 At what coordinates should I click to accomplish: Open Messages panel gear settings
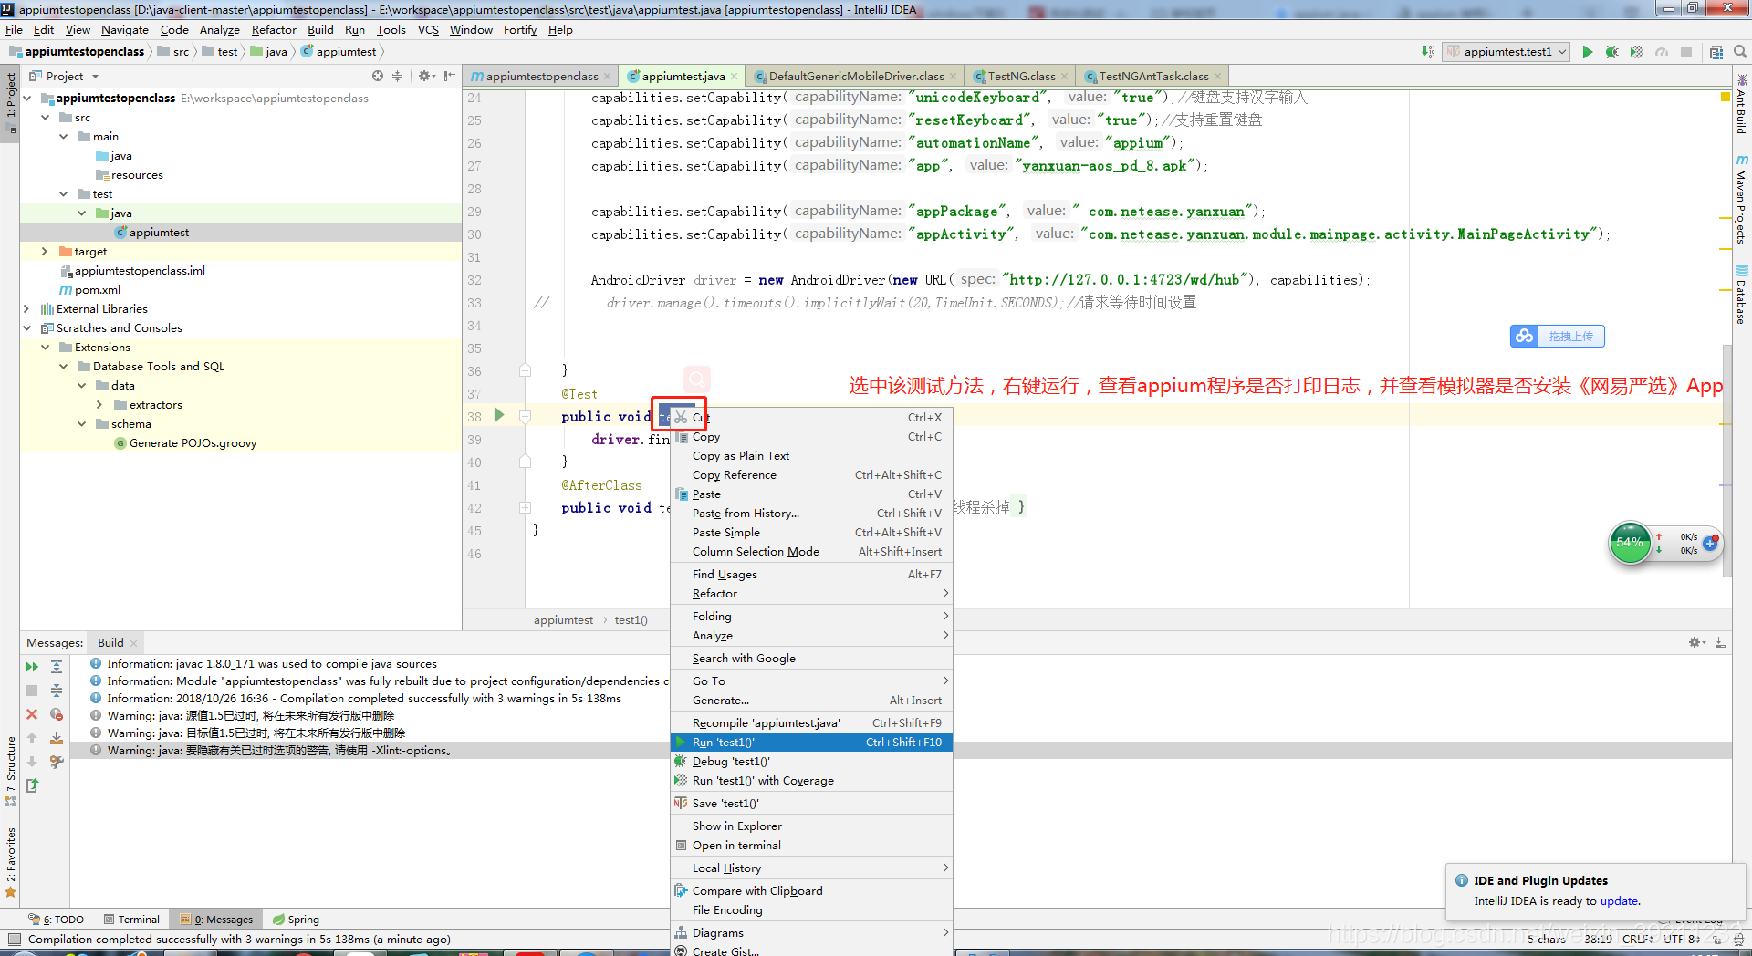click(x=1697, y=642)
